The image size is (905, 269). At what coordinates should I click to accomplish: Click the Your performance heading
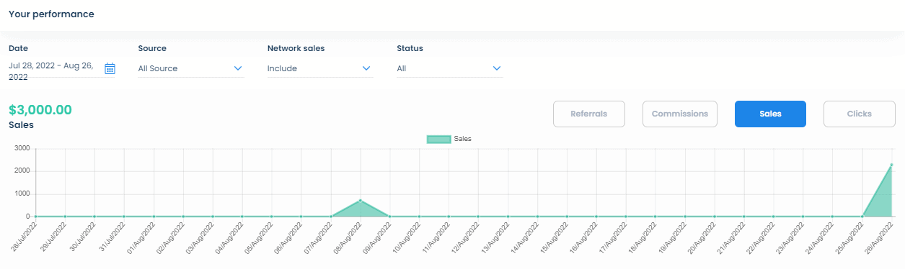coord(51,14)
